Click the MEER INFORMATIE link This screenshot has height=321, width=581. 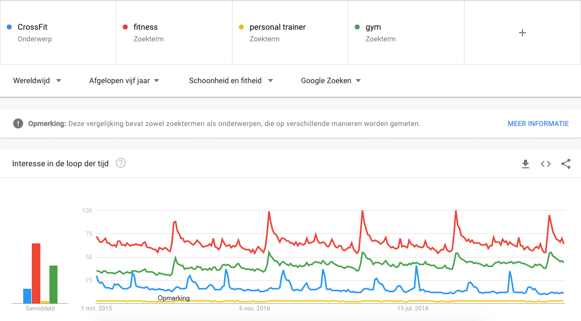click(x=538, y=123)
